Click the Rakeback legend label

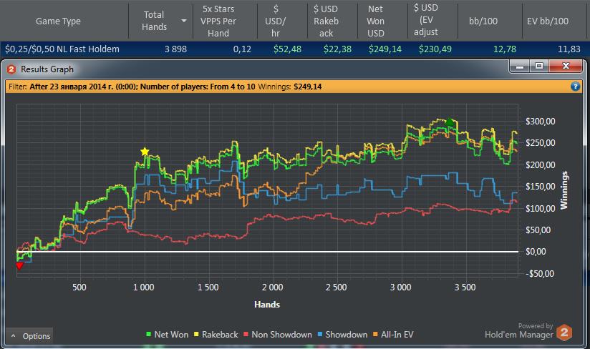(220, 335)
